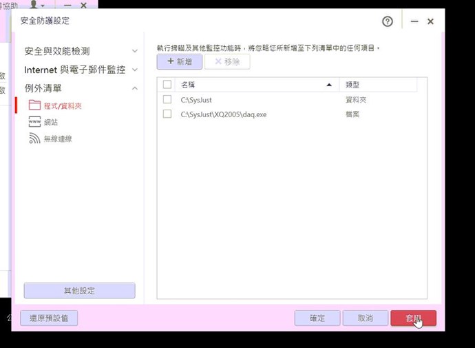Collapse the 例外清單 section

135,88
